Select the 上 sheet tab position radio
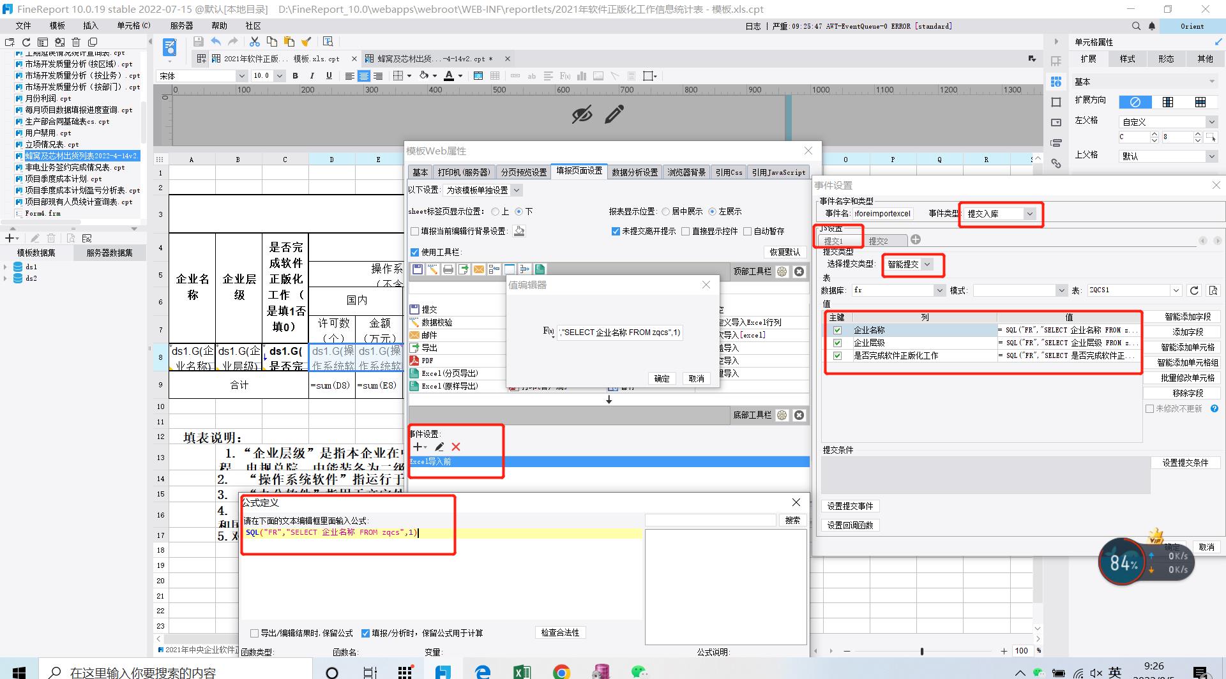Viewport: 1226px width, 679px height. 495,211
